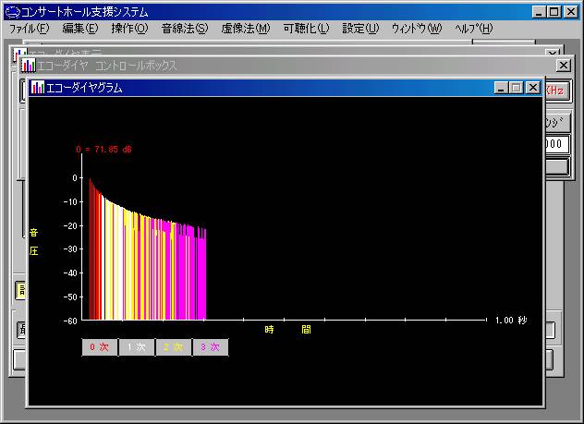Close the エコーダイヤグラム window
Image resolution: width=584 pixels, height=424 pixels.
pos(533,88)
